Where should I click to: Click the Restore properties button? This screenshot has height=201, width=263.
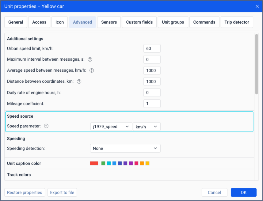[x=25, y=192]
